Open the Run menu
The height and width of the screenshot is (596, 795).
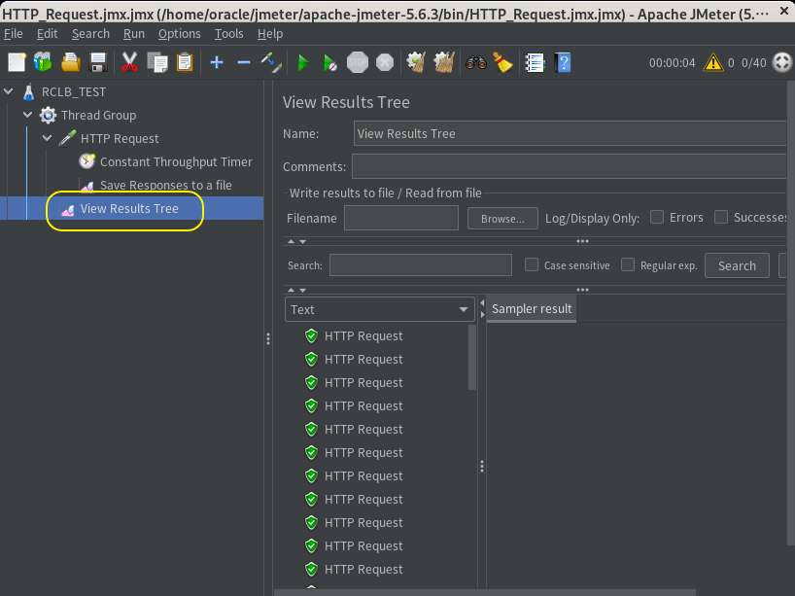133,33
